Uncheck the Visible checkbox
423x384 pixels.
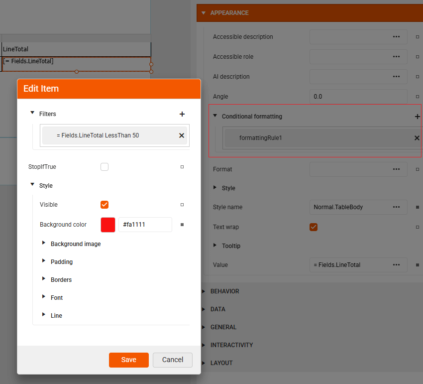click(105, 205)
